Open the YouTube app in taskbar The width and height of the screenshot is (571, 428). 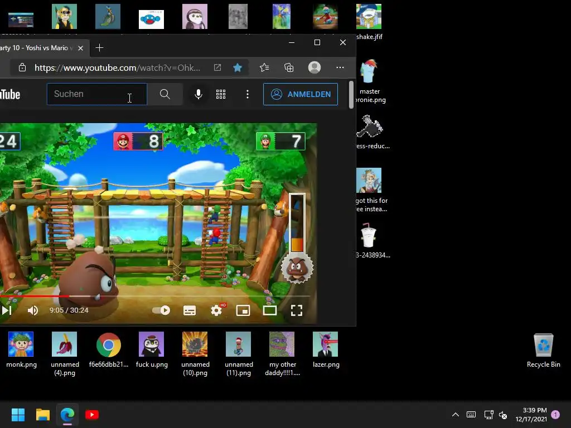click(x=92, y=415)
